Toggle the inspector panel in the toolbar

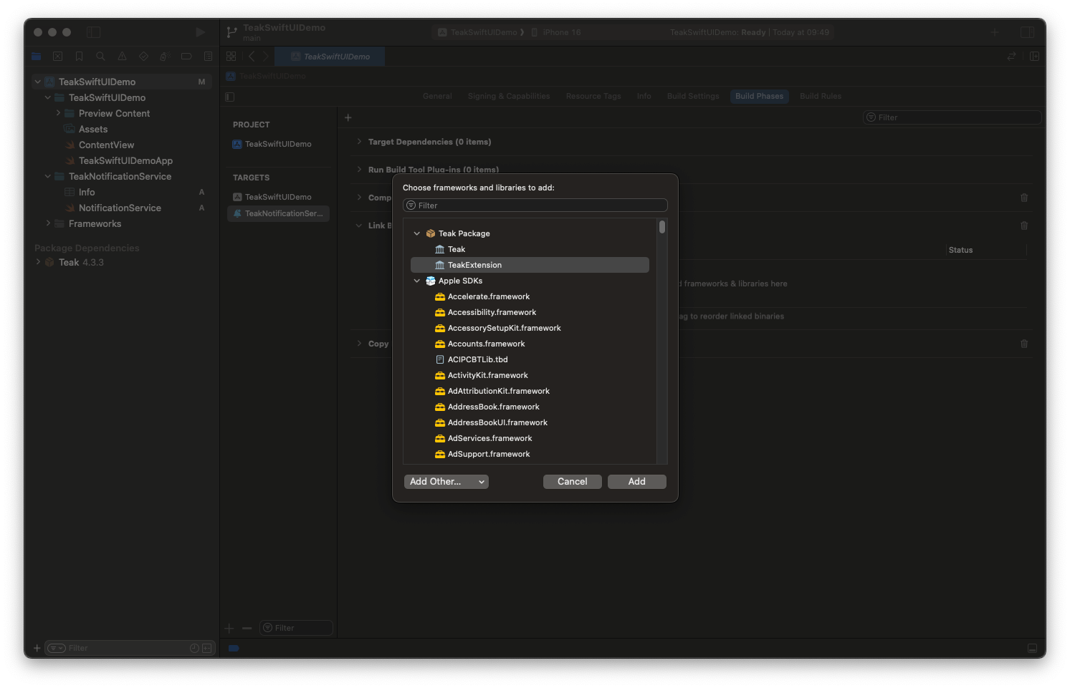[1027, 32]
